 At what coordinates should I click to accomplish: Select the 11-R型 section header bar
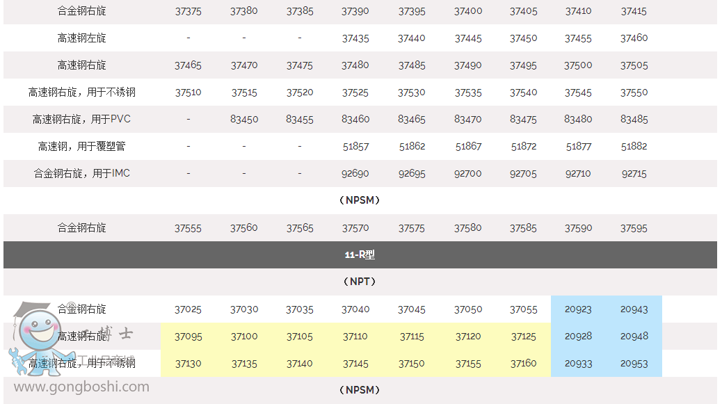(360, 254)
